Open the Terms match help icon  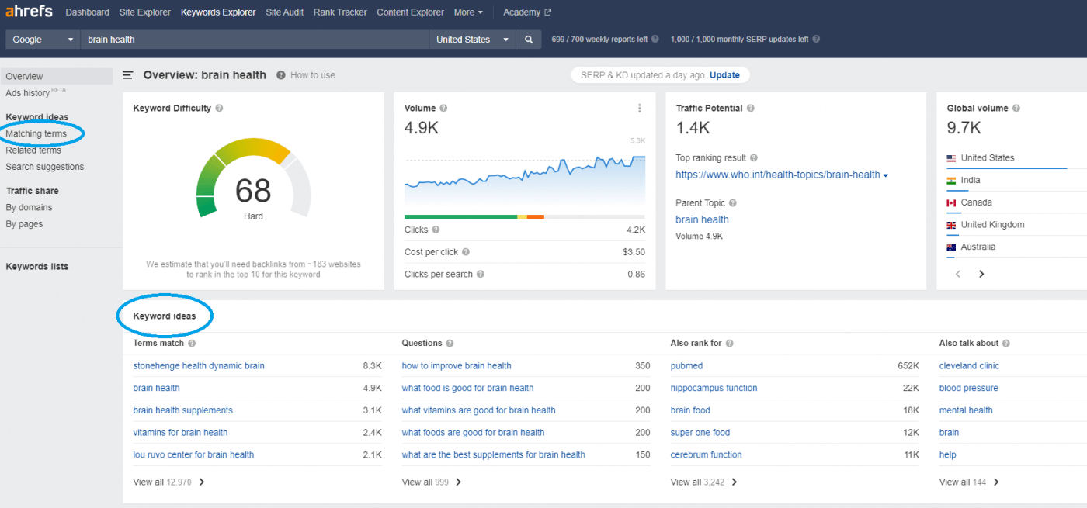tap(192, 344)
